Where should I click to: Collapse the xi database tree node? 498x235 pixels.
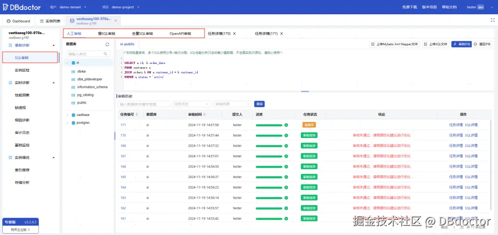coord(67,63)
